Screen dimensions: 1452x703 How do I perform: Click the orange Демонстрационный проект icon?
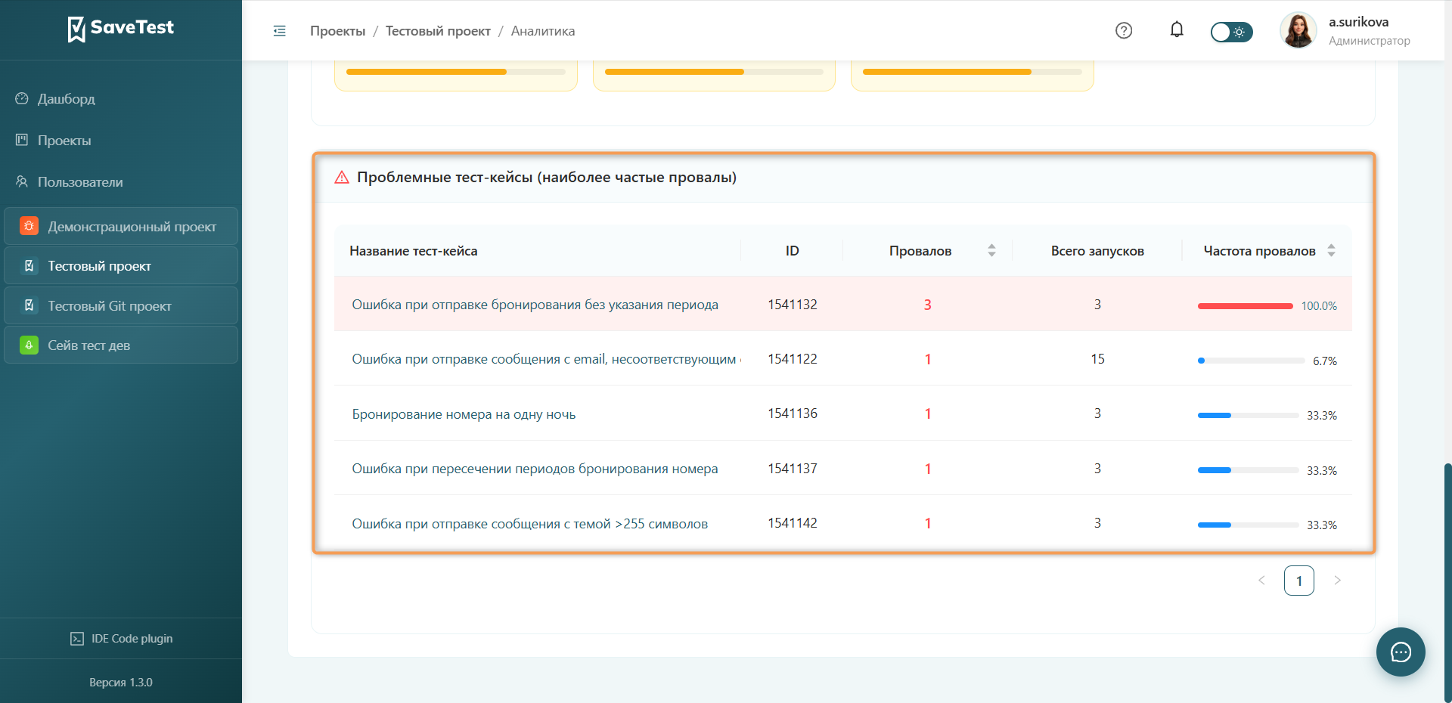(29, 226)
